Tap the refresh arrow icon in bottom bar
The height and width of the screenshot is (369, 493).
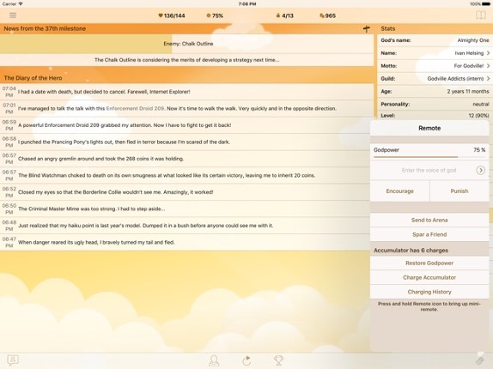coord(246,360)
